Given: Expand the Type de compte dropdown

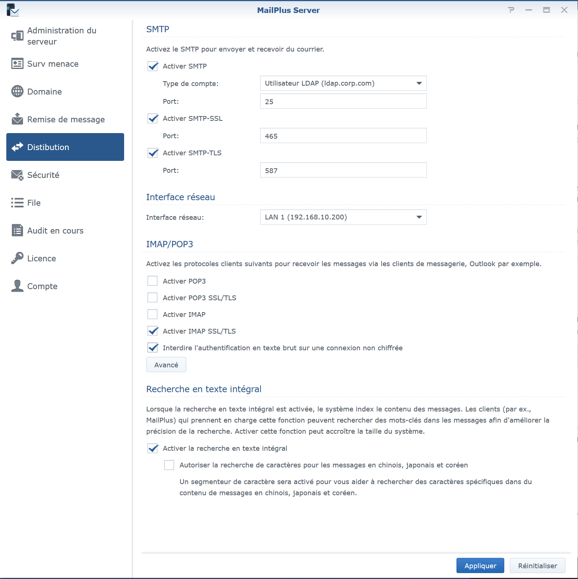Looking at the screenshot, I should pyautogui.click(x=343, y=83).
